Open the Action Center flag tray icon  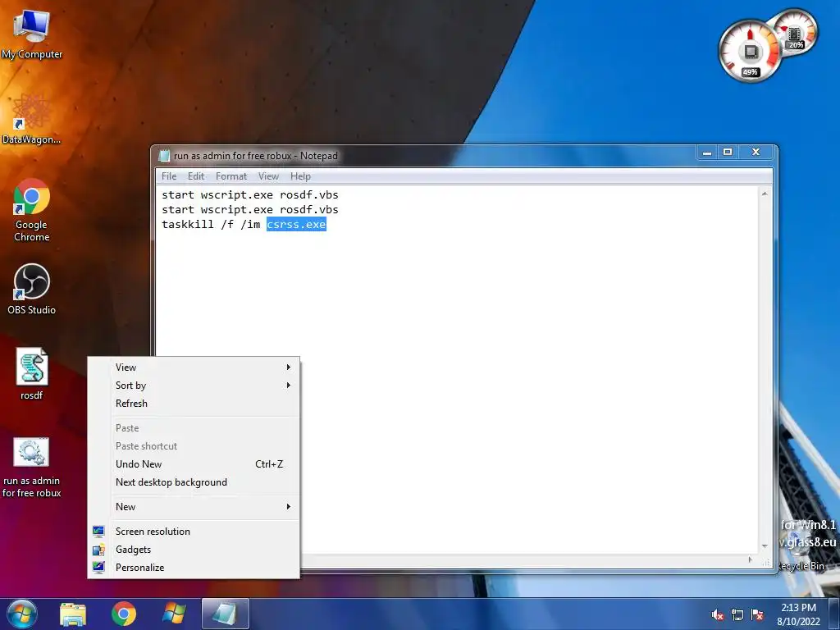(x=757, y=614)
